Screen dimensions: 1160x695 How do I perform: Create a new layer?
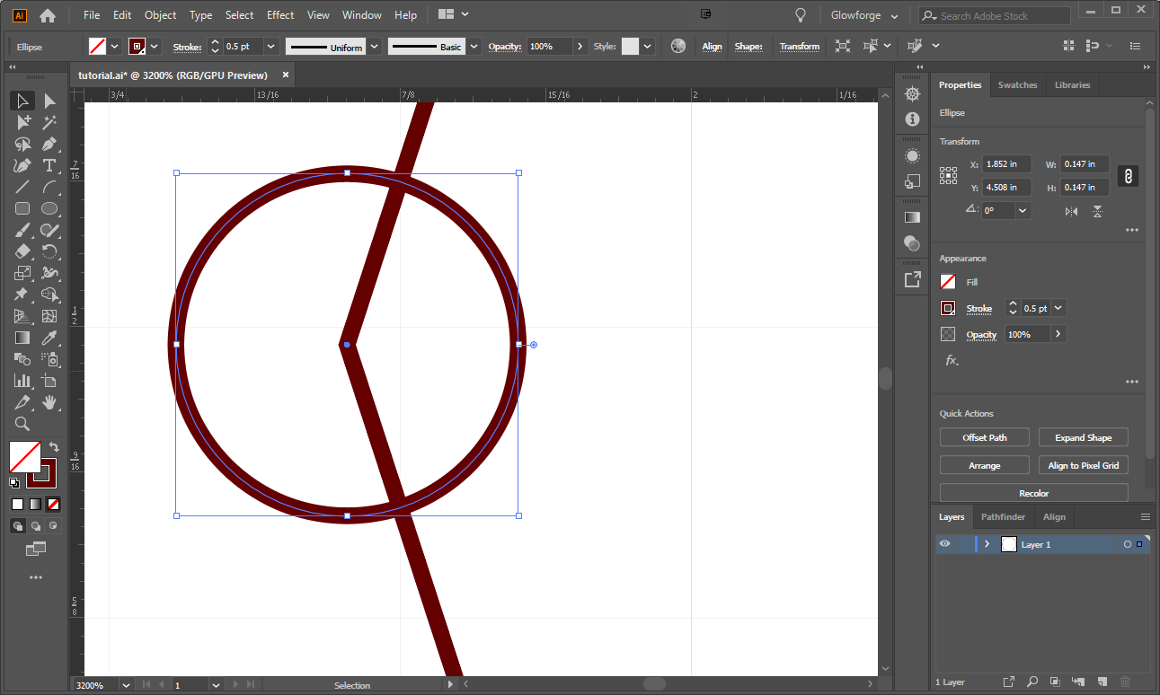[x=1102, y=682]
